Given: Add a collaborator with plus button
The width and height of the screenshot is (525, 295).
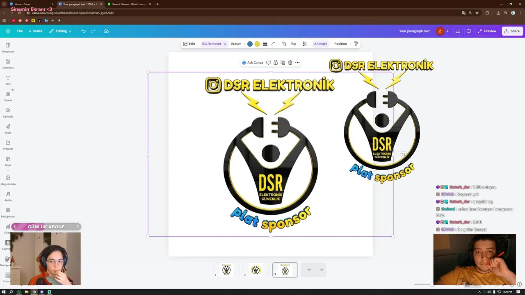Looking at the screenshot, I should click(x=447, y=31).
